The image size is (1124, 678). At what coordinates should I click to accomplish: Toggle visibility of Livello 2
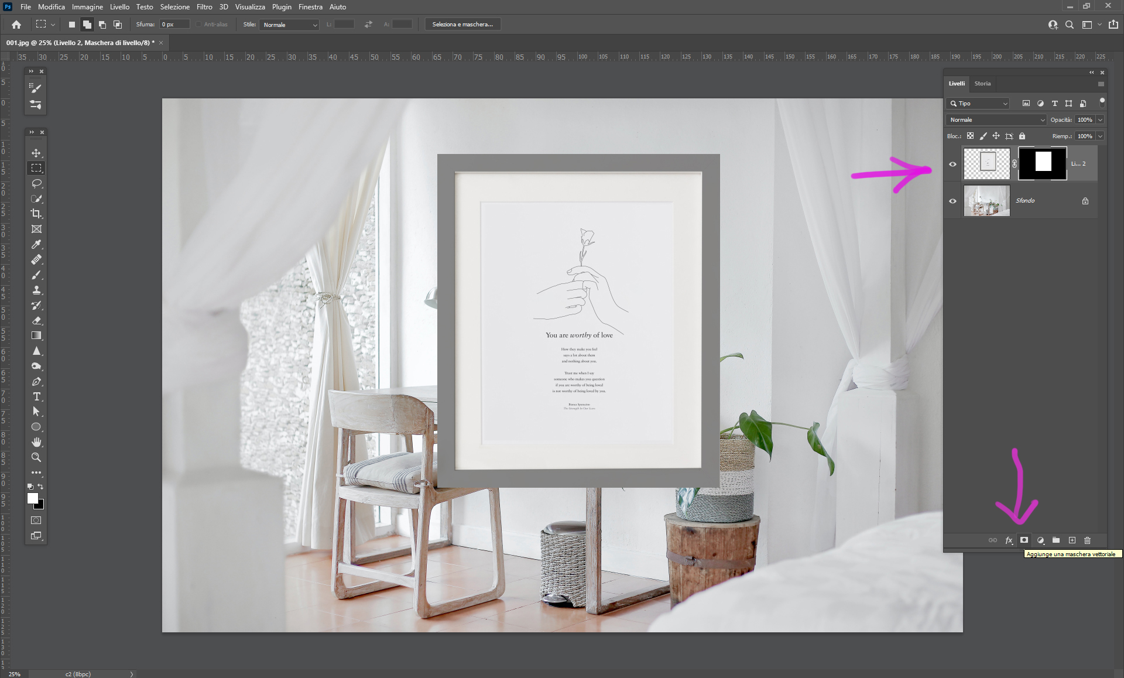(x=952, y=164)
